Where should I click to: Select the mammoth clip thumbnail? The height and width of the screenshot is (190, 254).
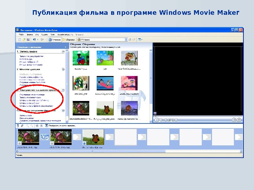129,108
